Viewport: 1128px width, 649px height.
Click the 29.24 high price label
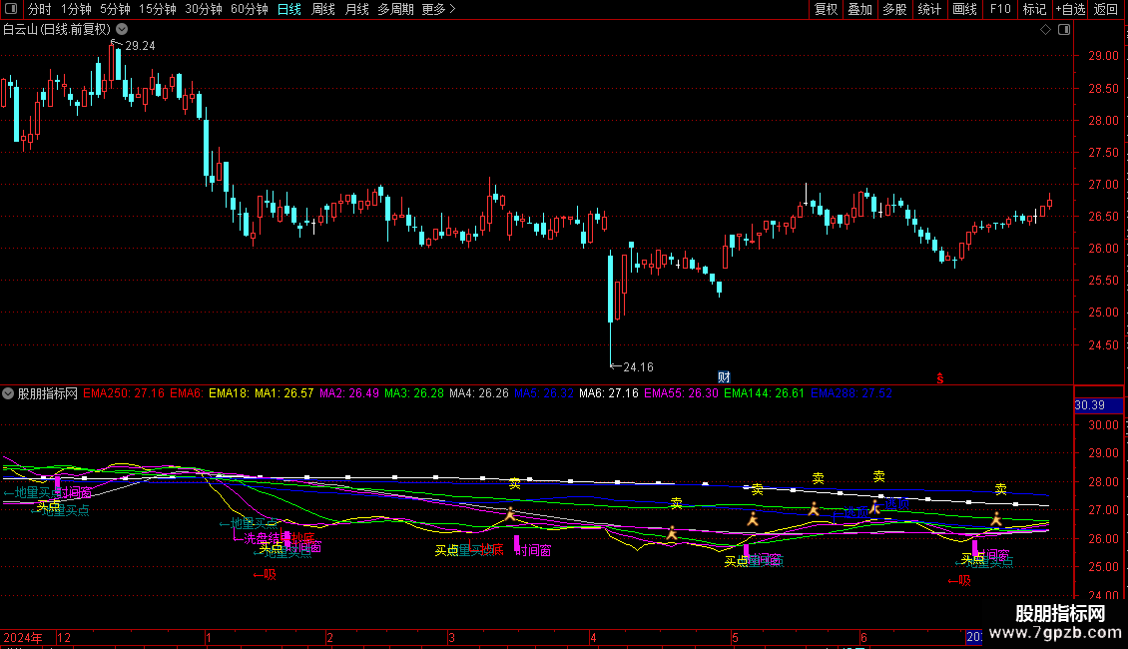tap(140, 45)
